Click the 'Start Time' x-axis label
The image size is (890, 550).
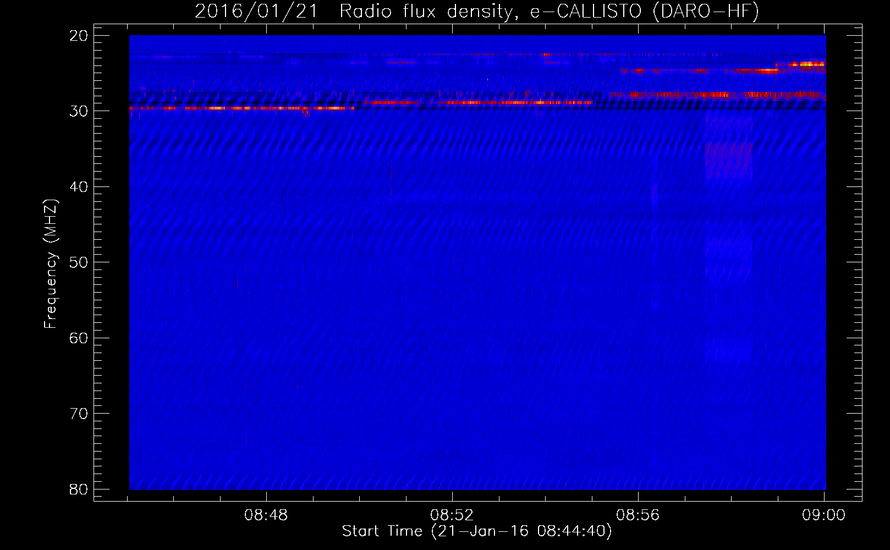[476, 531]
